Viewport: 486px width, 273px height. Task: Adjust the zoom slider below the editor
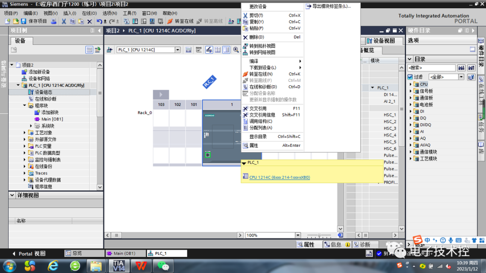(319, 236)
